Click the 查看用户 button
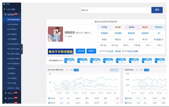Image resolution: width=169 pixels, height=107 pixels. pos(91,51)
